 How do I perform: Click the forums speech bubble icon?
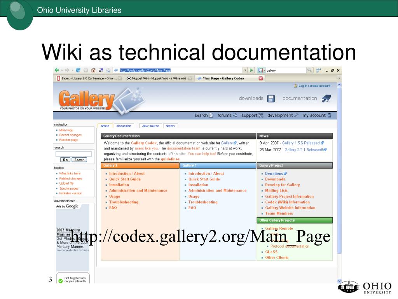point(235,115)
